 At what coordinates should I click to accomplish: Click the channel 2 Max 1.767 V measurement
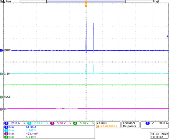click(x=20, y=131)
